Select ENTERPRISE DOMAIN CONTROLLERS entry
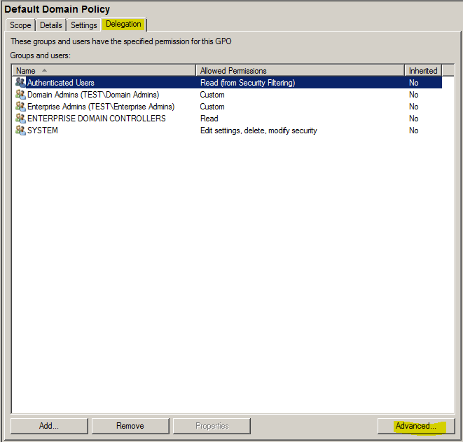463x442 pixels. (x=97, y=119)
